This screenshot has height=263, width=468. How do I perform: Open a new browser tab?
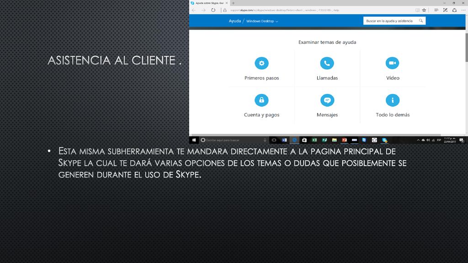pos(234,3)
